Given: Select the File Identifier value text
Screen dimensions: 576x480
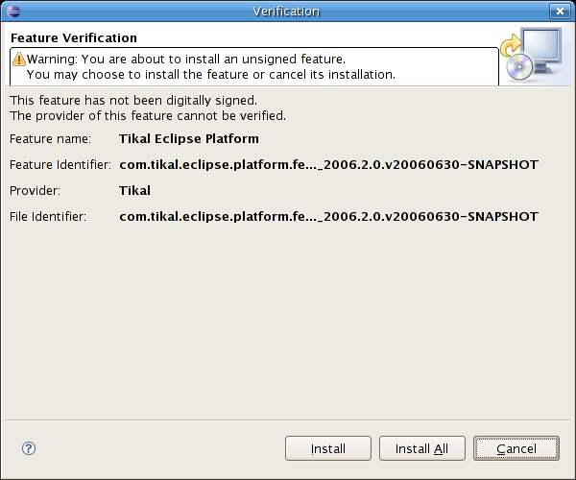Looking at the screenshot, I should pyautogui.click(x=328, y=216).
